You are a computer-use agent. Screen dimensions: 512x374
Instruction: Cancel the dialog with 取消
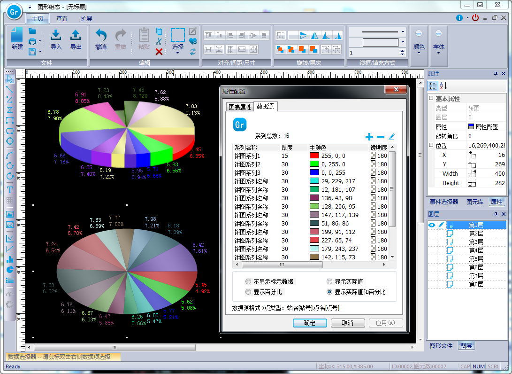(347, 323)
